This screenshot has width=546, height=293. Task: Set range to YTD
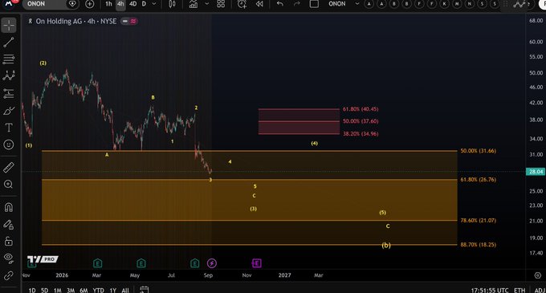tap(98, 290)
